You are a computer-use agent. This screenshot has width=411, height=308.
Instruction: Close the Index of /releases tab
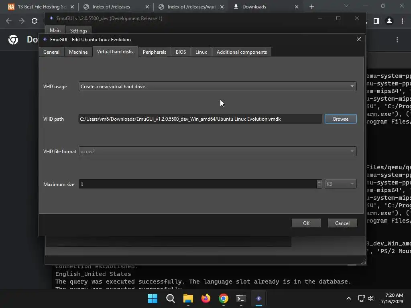[x=147, y=7]
